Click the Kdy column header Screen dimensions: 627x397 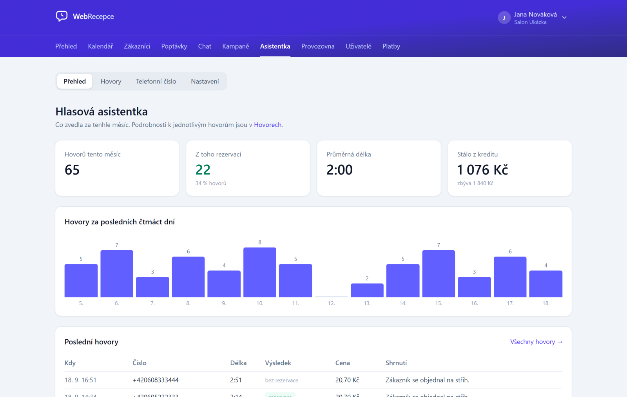[70, 363]
